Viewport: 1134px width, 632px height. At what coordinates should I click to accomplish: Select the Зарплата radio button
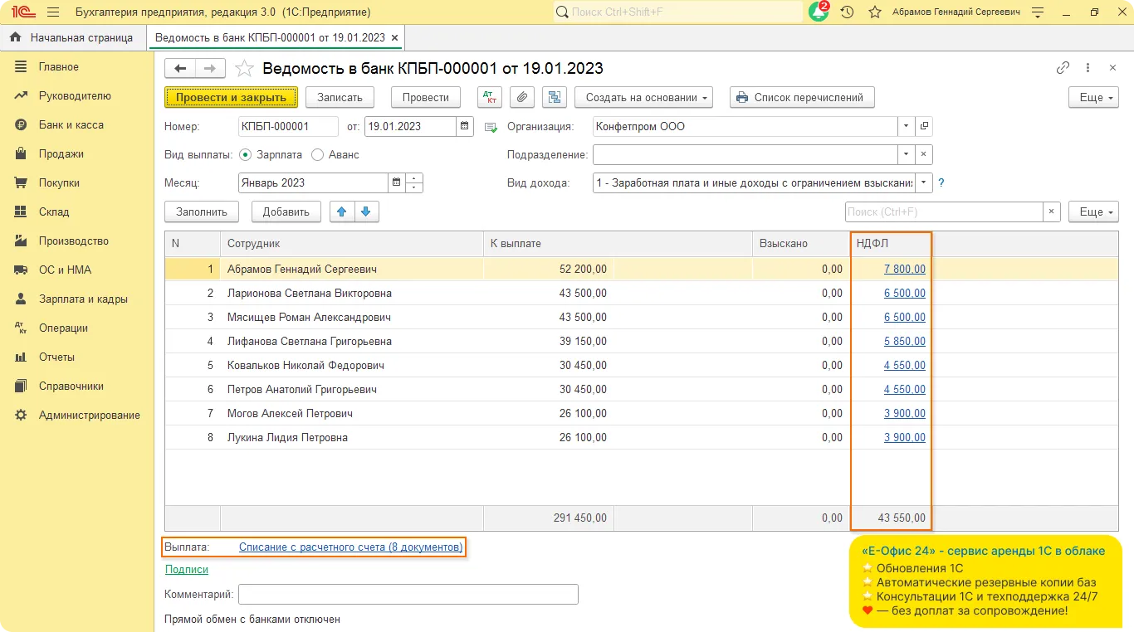point(245,154)
